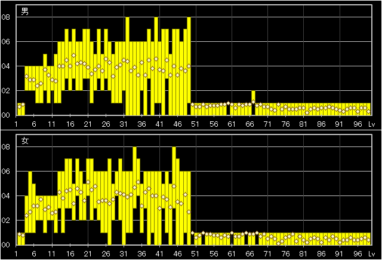Image resolution: width=382 pixels, height=260 pixels.
Task: Click x-axis label 21 under the 男 chart
Action: coord(88,124)
